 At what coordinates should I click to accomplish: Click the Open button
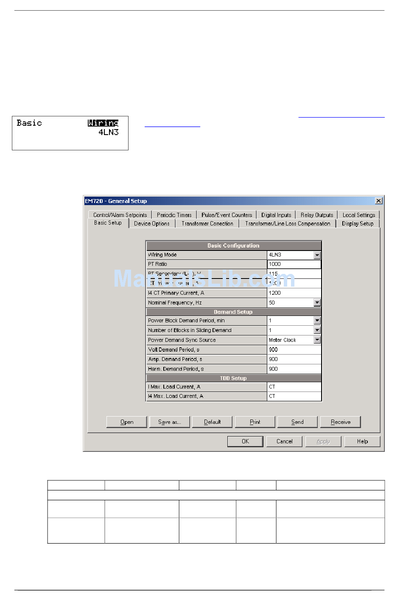tap(127, 422)
